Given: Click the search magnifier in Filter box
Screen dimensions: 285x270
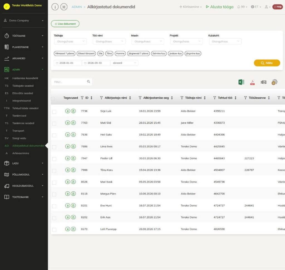Looking at the screenshot, I should [89, 82].
